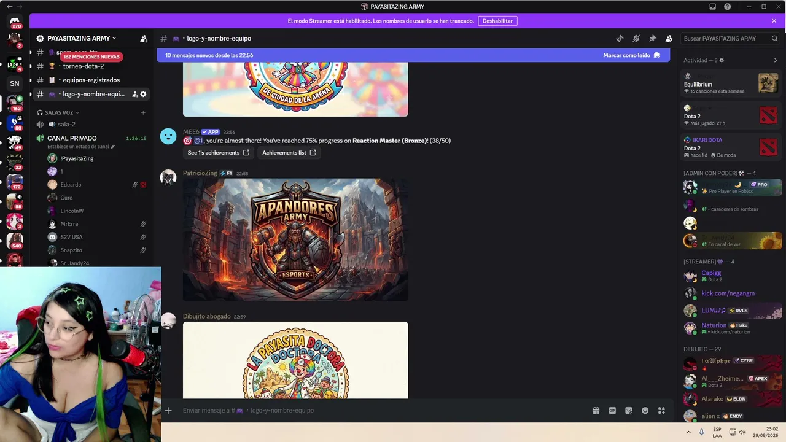Screen dimensions: 786x442
Task: Open settings gear for logo-y-nombre-equipo channel
Action: pyautogui.click(x=143, y=94)
